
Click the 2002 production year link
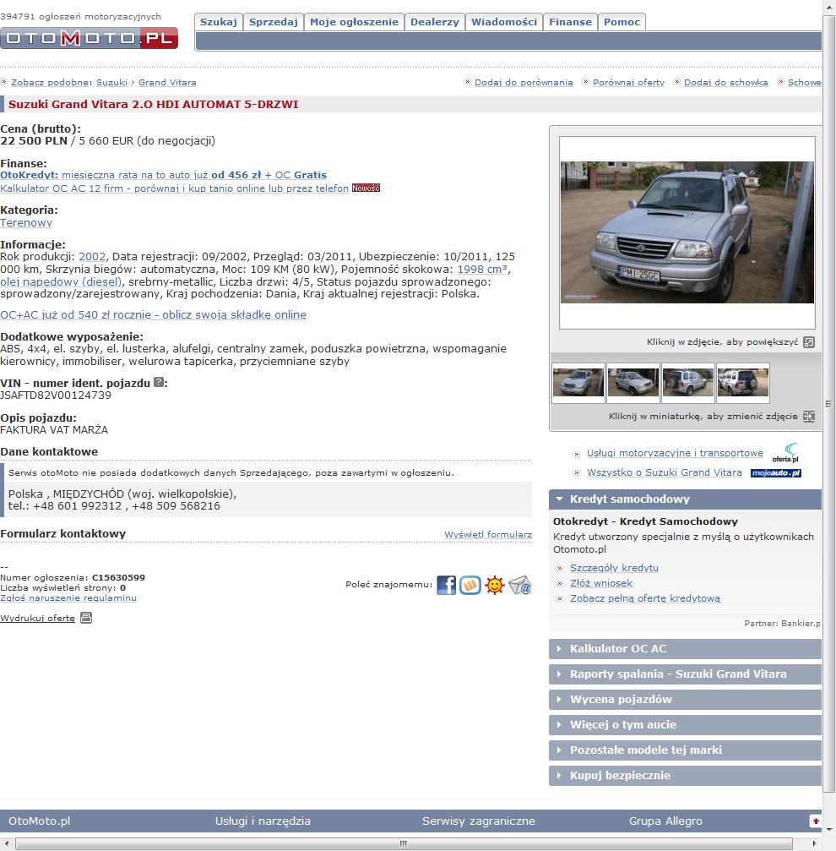[92, 257]
